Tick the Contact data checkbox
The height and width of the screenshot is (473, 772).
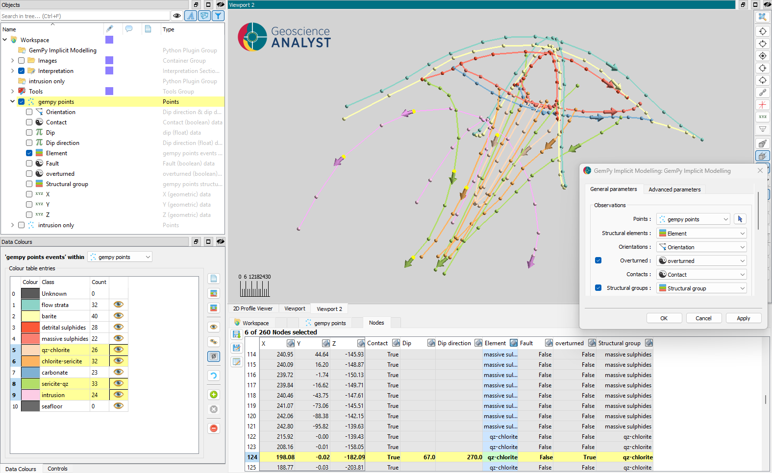[29, 122]
